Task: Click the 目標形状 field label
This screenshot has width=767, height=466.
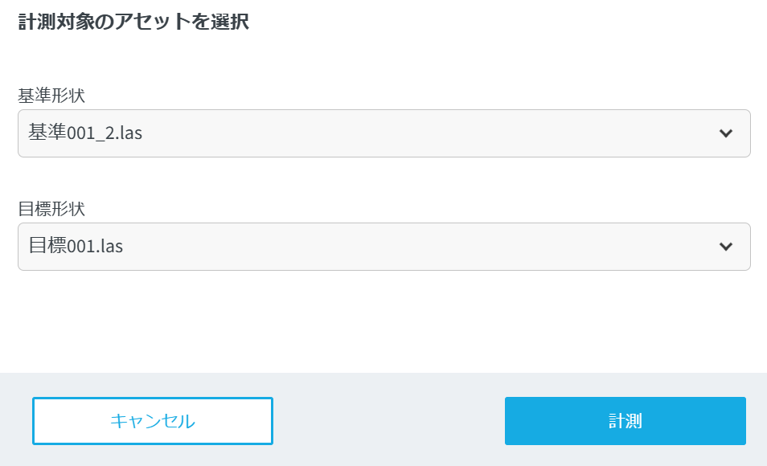Action: pos(51,209)
